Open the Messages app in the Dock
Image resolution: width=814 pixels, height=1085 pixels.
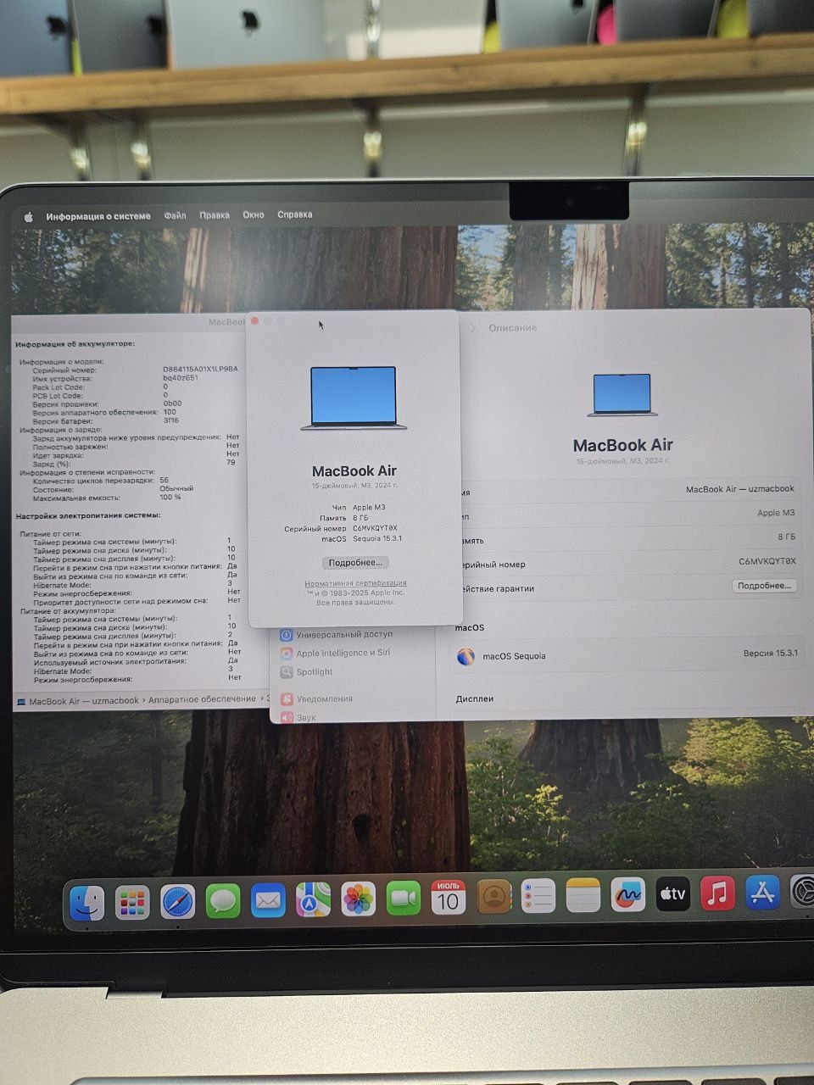(223, 901)
